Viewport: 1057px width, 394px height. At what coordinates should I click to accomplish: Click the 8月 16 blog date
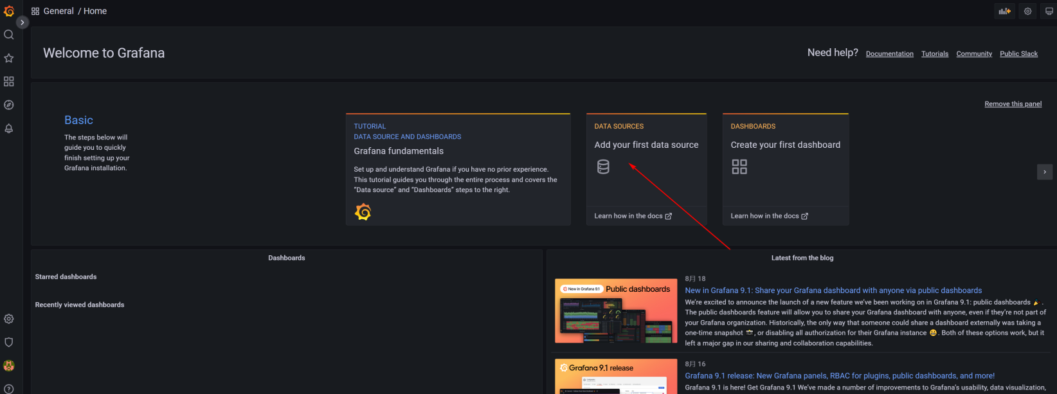[695, 364]
